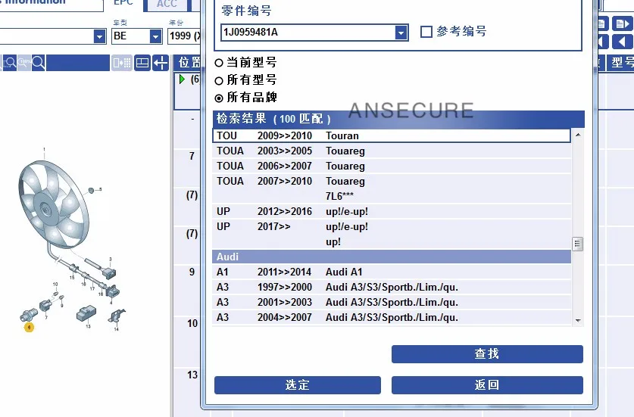The width and height of the screenshot is (634, 417).
Task: Click the 返回 back button
Action: click(x=487, y=385)
